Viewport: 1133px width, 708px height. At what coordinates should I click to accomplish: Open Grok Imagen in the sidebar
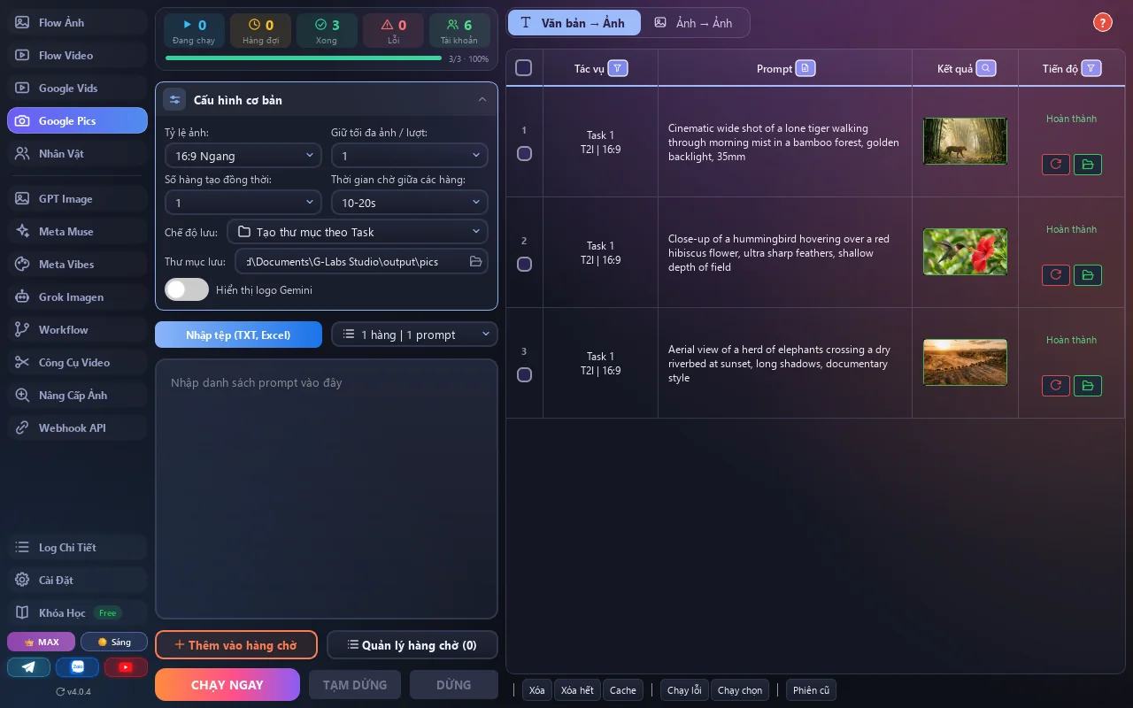point(77,296)
